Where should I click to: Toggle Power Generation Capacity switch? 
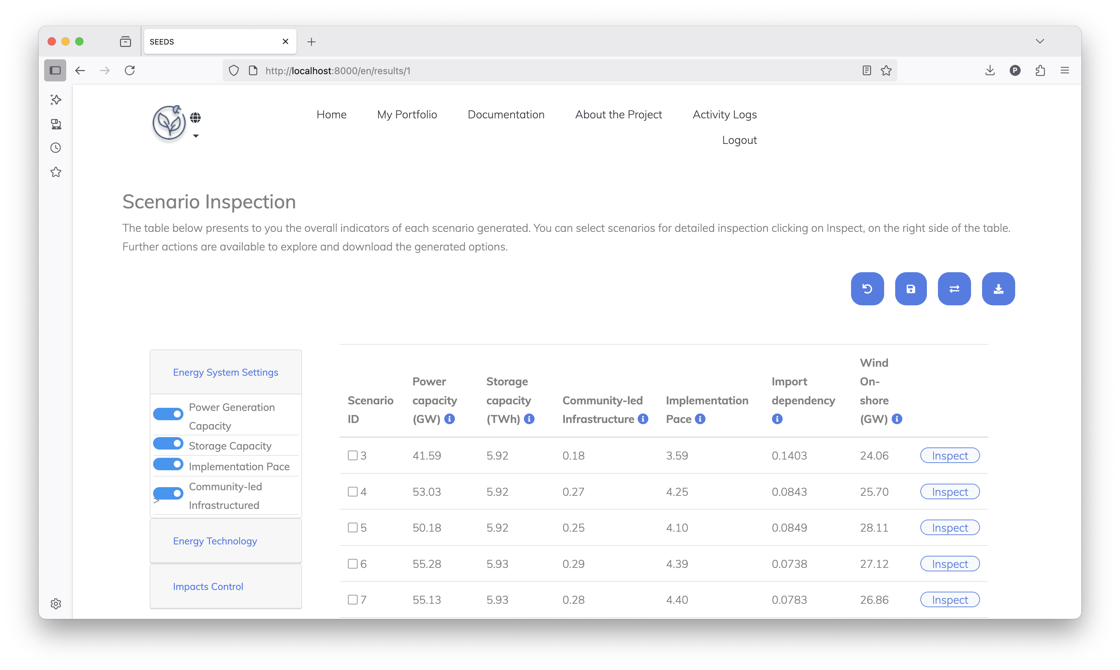click(168, 414)
